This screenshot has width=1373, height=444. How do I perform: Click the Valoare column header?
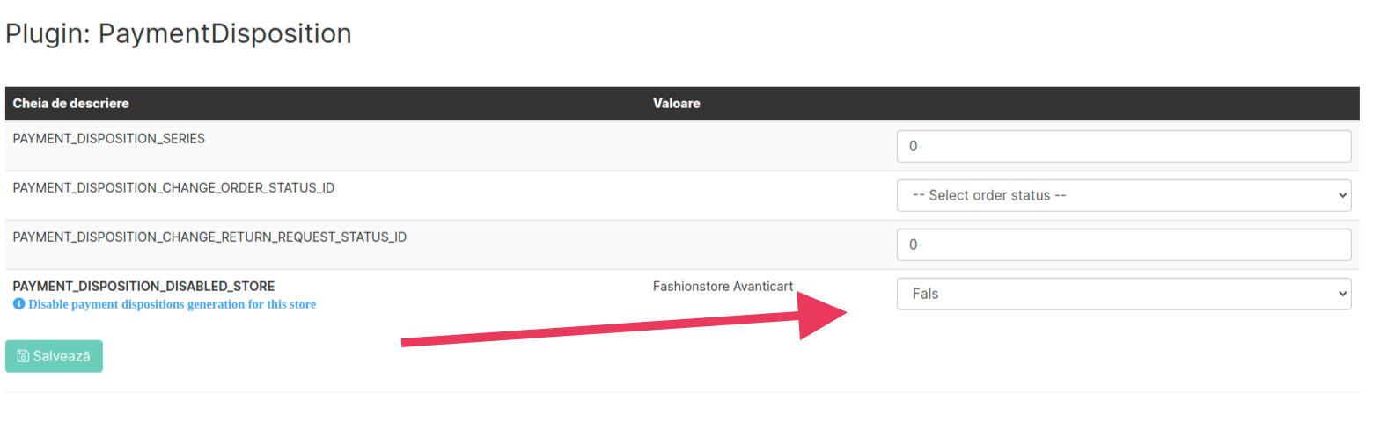[677, 104]
